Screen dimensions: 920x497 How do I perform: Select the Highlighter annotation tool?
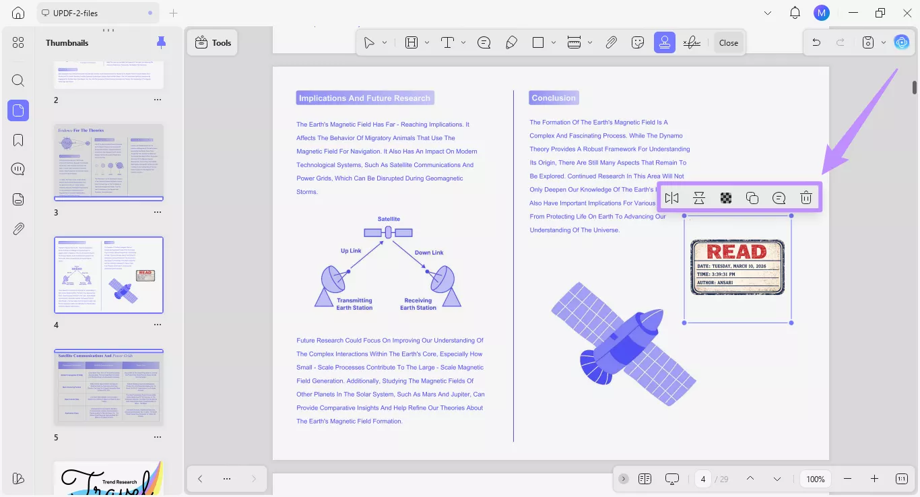point(511,42)
